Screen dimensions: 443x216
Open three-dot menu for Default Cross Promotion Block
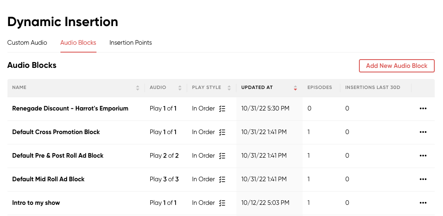[423, 132]
